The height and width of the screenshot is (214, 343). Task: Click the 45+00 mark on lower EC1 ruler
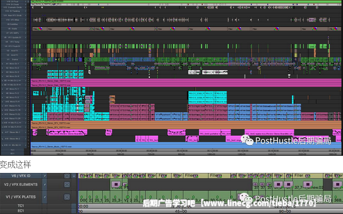[x=181, y=211]
